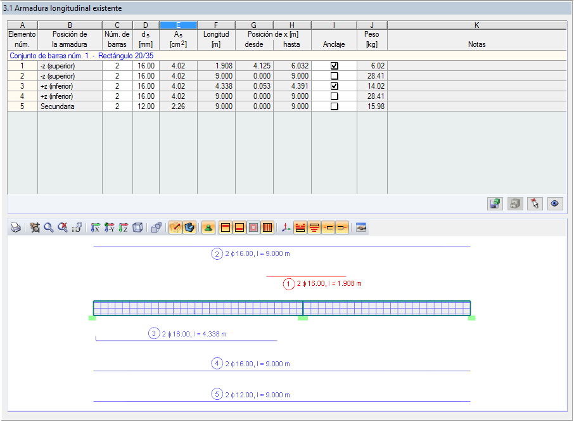
Task: Check Anclaje checkbox for element 2
Action: pyautogui.click(x=335, y=76)
